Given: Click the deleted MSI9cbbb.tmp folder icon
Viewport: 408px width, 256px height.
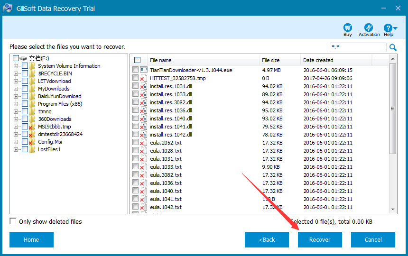Looking at the screenshot, I should [x=32, y=127].
